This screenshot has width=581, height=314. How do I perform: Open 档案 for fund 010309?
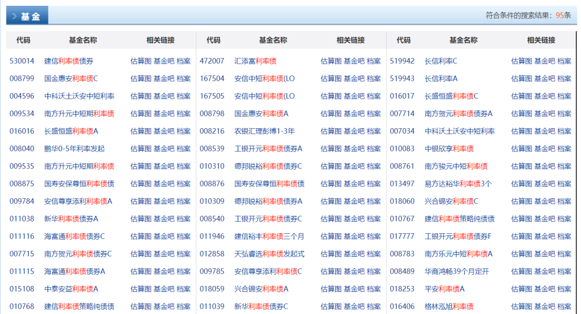[373, 201]
